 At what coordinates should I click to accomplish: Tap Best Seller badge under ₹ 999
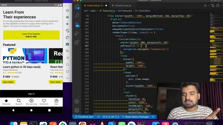click(56, 82)
